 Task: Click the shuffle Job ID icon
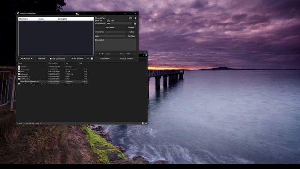pyautogui.click(x=108, y=23)
